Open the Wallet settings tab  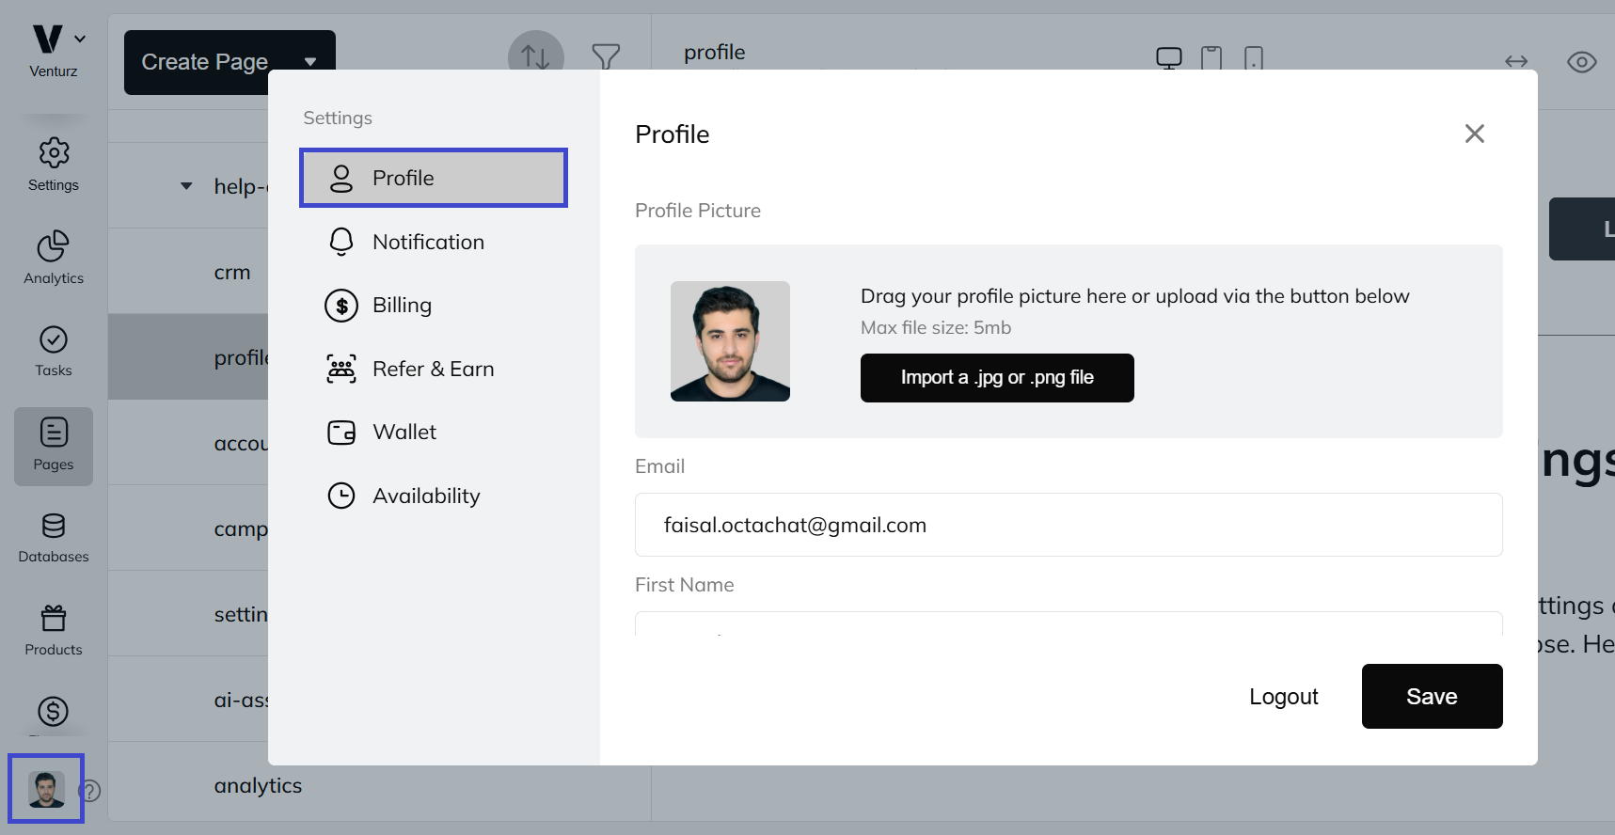point(434,432)
